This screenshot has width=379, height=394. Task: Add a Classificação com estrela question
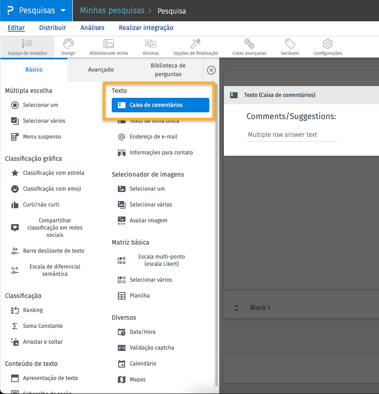[53, 173]
